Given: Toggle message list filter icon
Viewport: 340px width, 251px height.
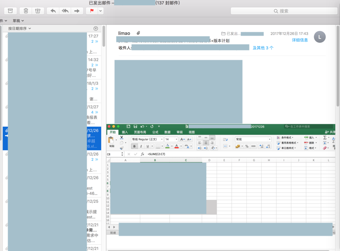Looking at the screenshot, I should (x=96, y=28).
